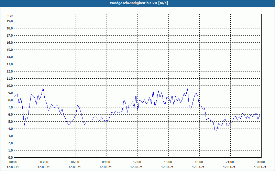Click the wind speed peak before 17:00
275x171 pixels.
(187, 89)
